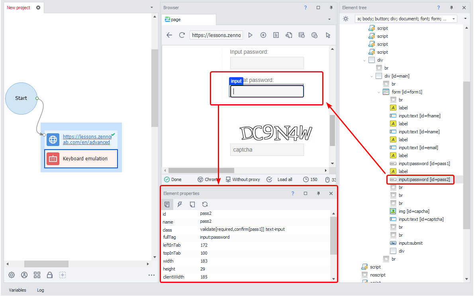
Task: Reload the page with the refresh icon
Action: point(182,35)
